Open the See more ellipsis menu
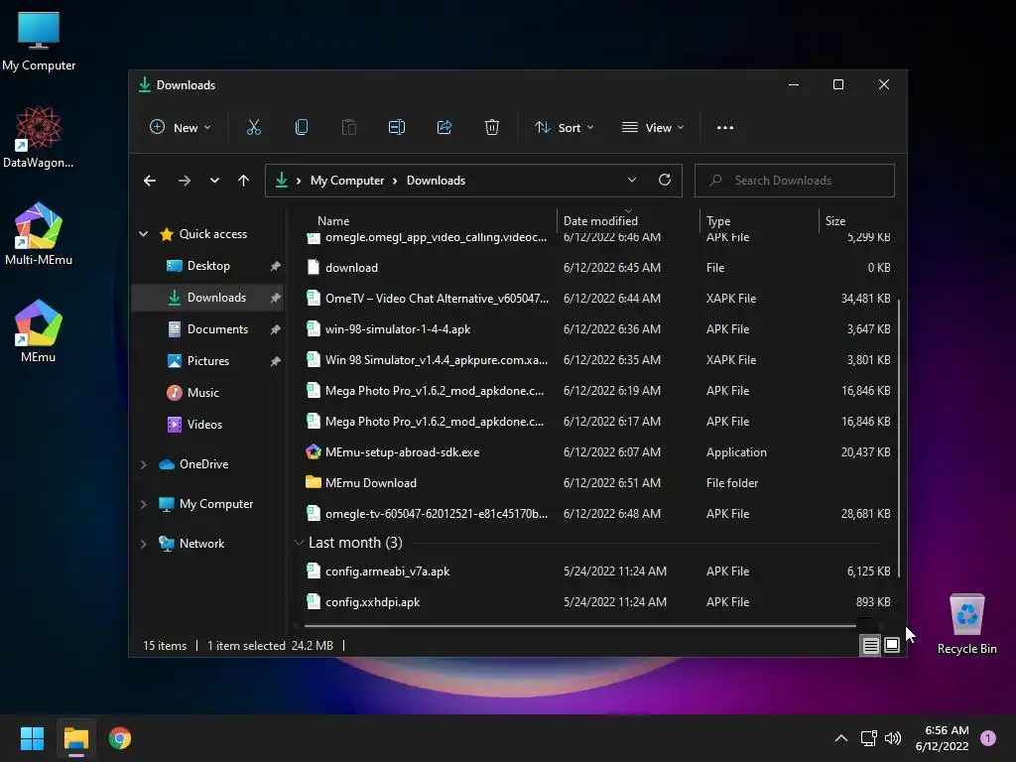Image resolution: width=1016 pixels, height=762 pixels. [x=725, y=128]
